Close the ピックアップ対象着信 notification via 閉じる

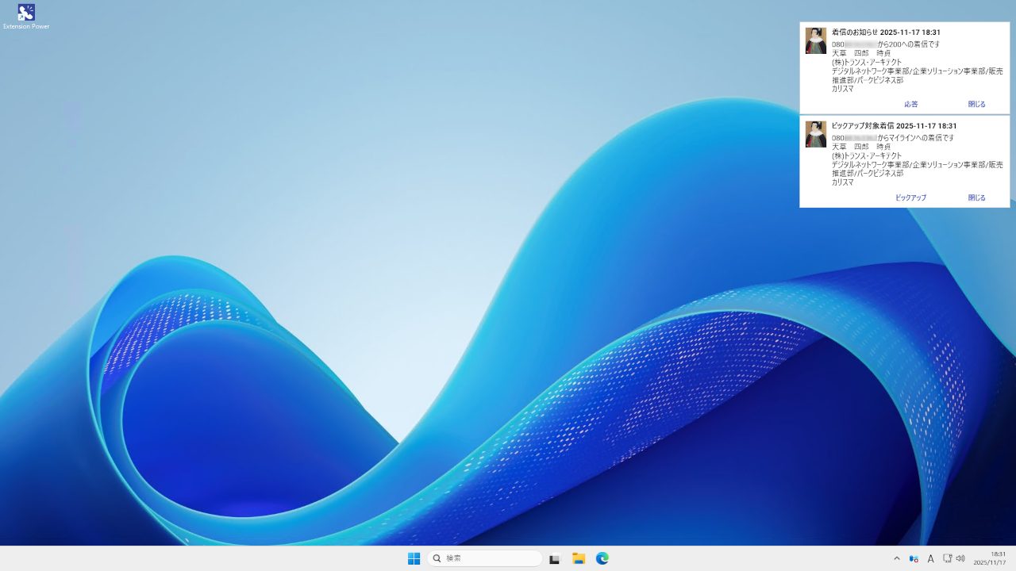point(976,197)
